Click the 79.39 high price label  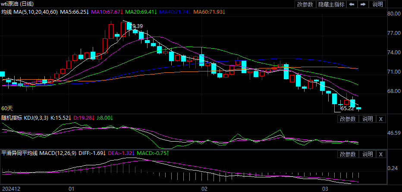[x=136, y=26]
